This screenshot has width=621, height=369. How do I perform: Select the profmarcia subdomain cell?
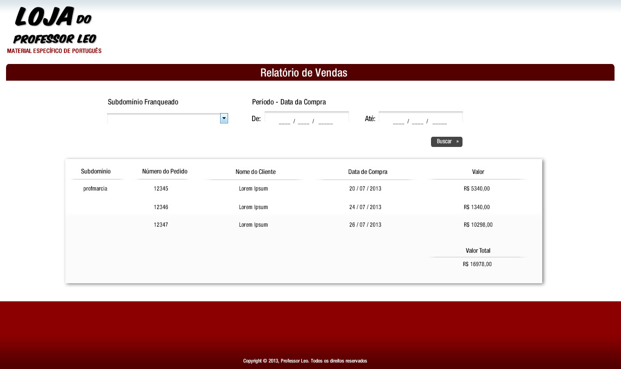(95, 189)
